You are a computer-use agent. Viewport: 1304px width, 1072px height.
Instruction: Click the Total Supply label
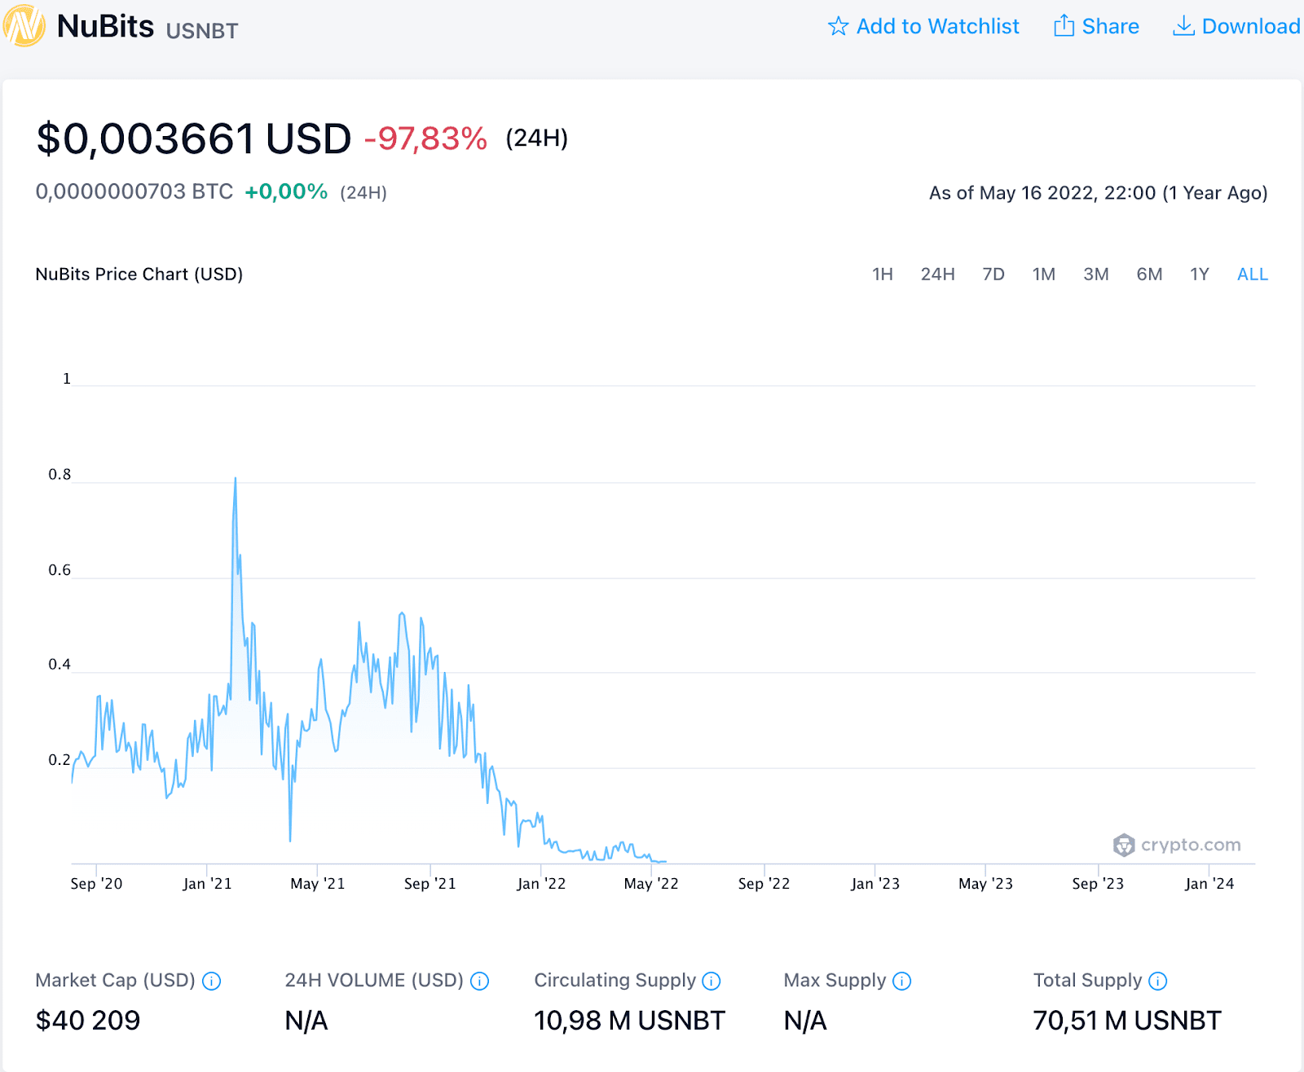pyautogui.click(x=1087, y=981)
